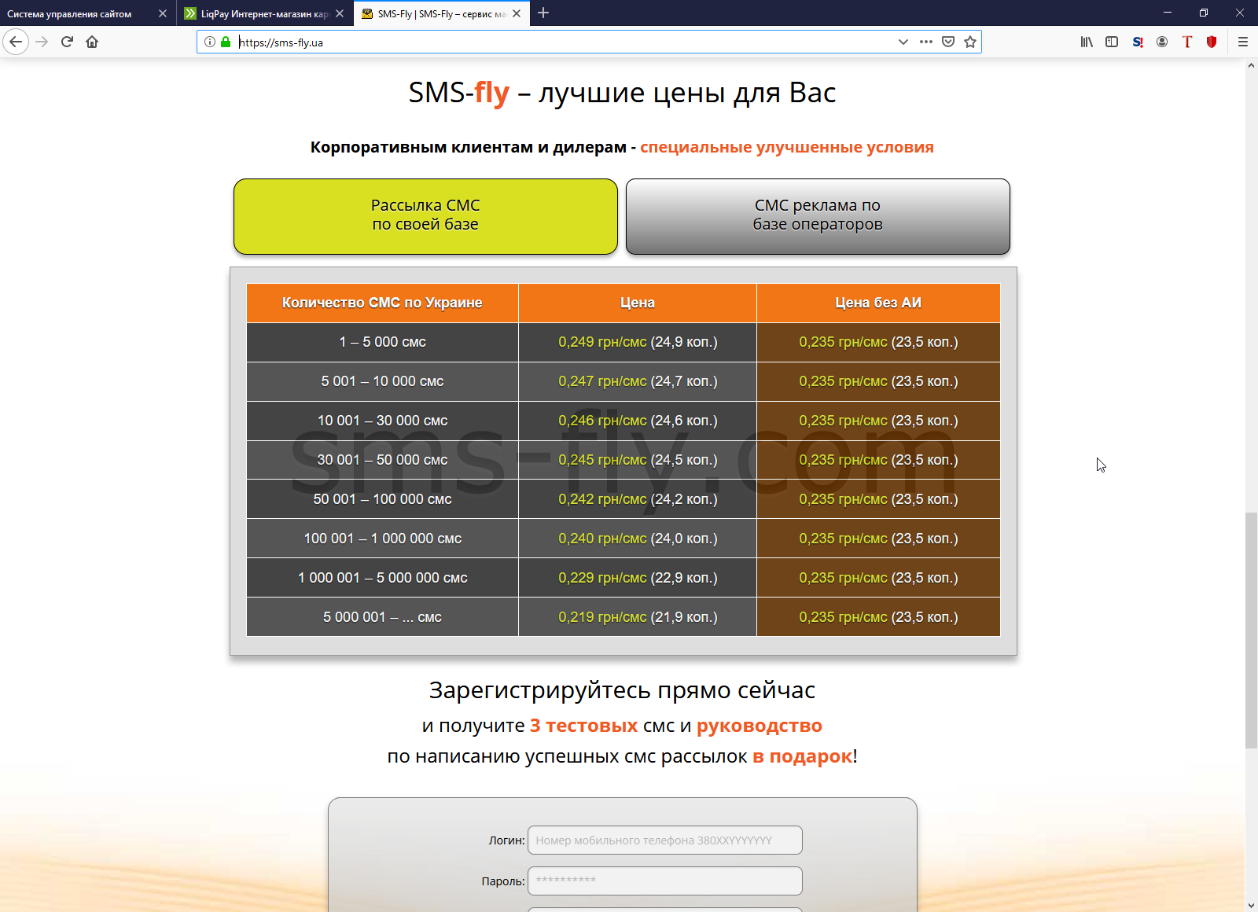Click the 0,240 грн/смс price cell

(x=638, y=539)
